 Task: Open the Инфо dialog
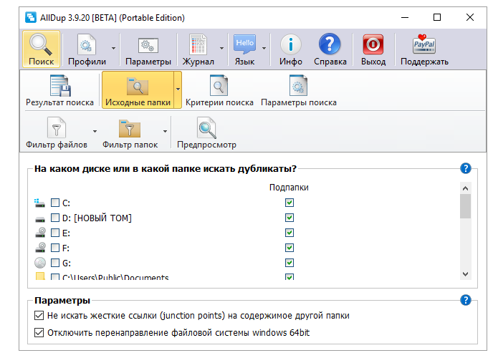click(291, 49)
